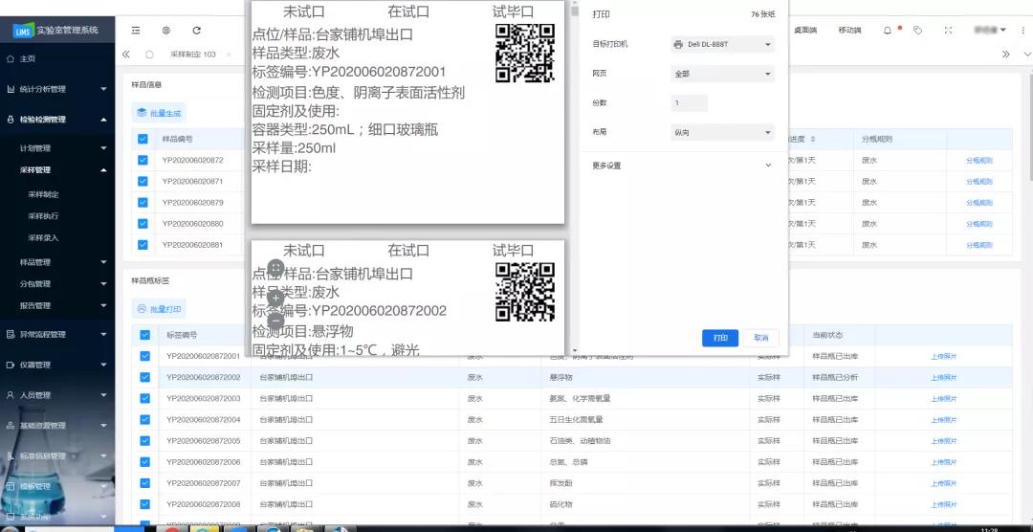
Task: Uncheck the label YP202006020872004 checkbox
Action: tap(145, 419)
